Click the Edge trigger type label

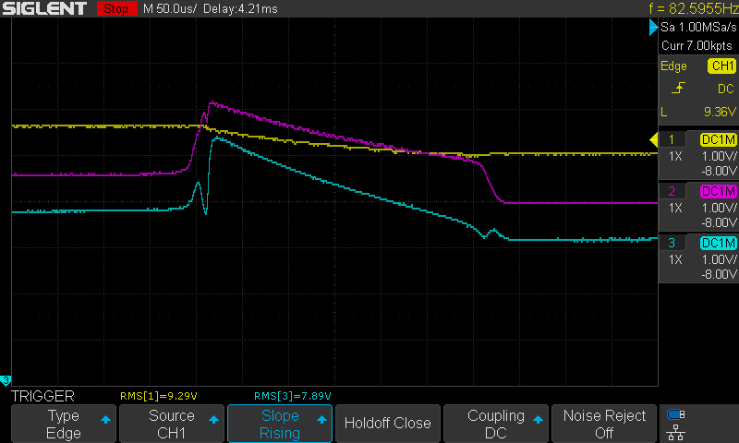coord(673,66)
